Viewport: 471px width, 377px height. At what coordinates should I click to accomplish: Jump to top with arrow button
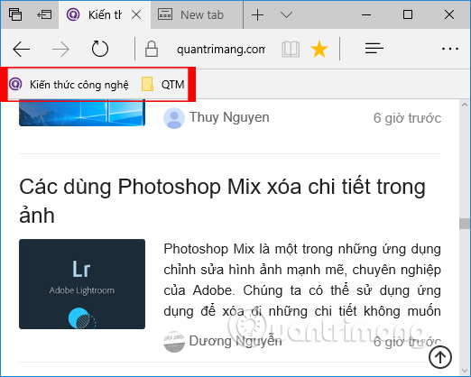point(440,357)
